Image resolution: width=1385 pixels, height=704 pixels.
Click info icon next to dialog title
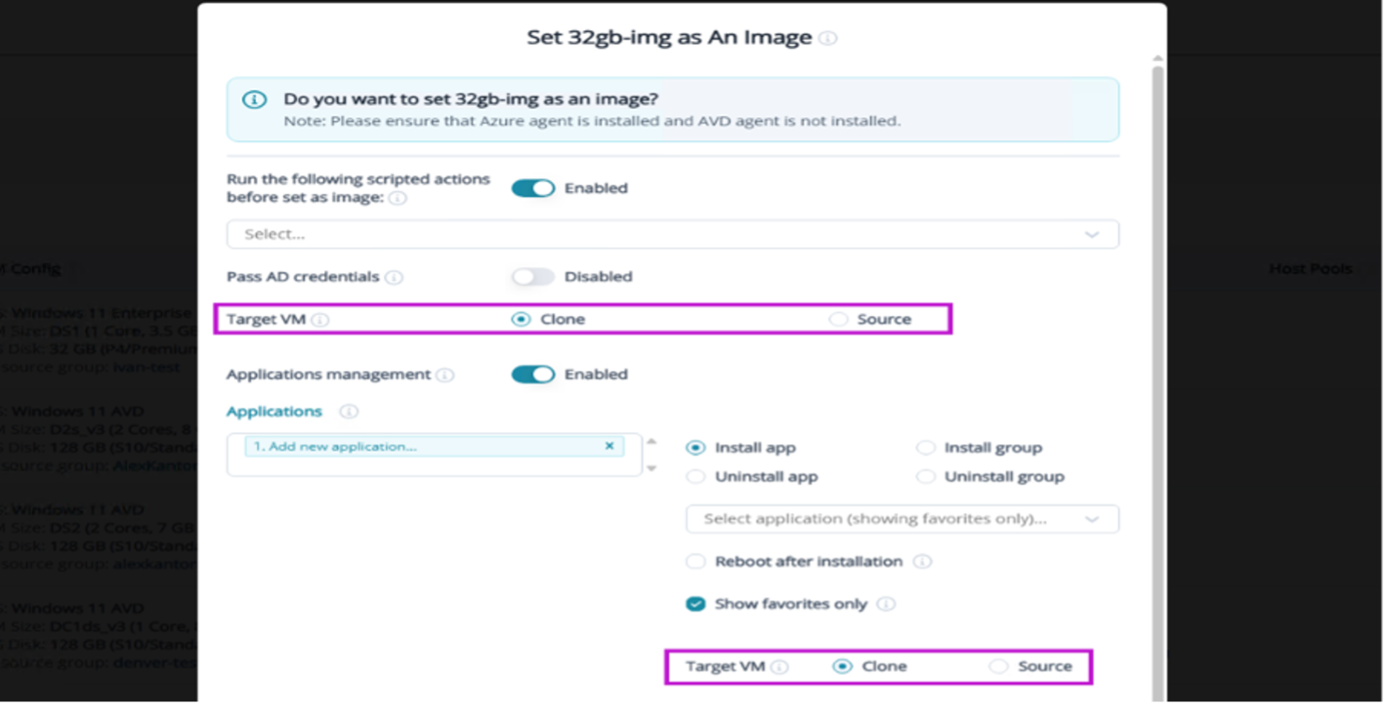click(827, 38)
